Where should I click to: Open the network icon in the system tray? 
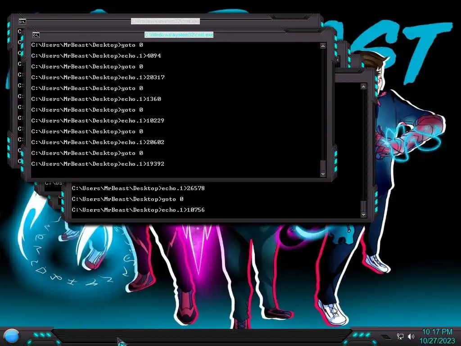(x=400, y=336)
